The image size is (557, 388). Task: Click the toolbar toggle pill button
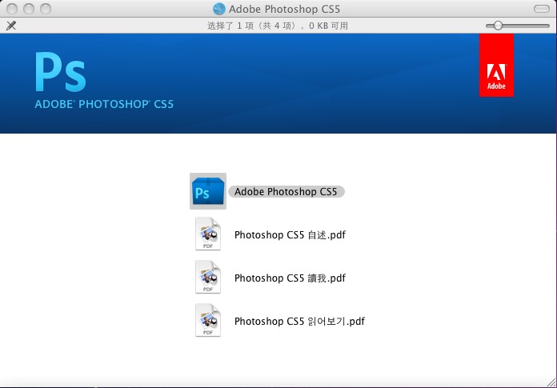[542, 9]
